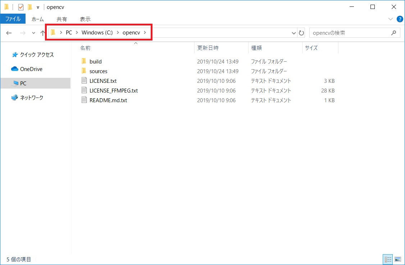Screen dimensions: 405x265
Task: Switch to large icons view in status bar
Action: tap(397, 259)
